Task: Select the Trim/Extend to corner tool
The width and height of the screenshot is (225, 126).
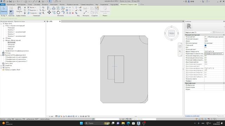Action: (63, 13)
